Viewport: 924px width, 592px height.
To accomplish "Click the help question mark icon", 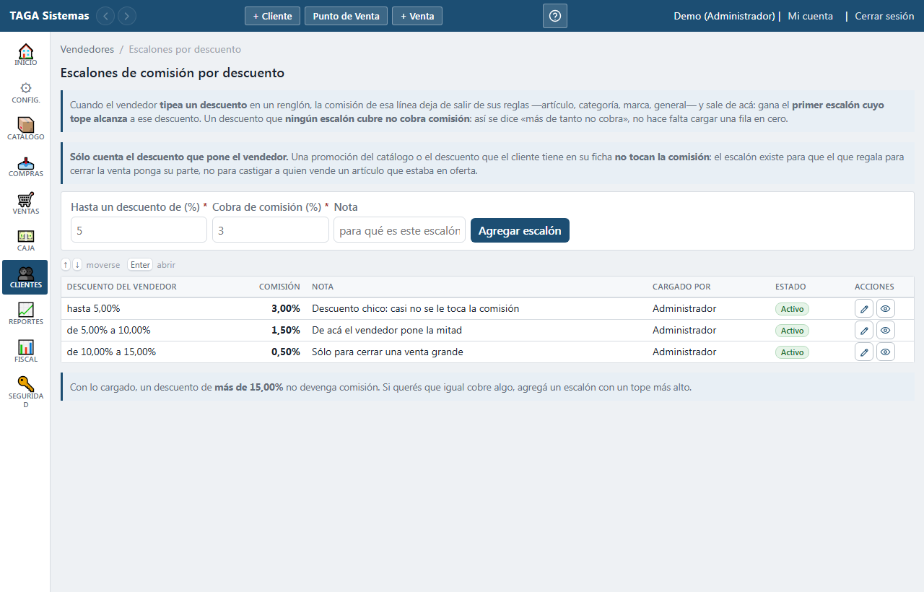I will (555, 16).
